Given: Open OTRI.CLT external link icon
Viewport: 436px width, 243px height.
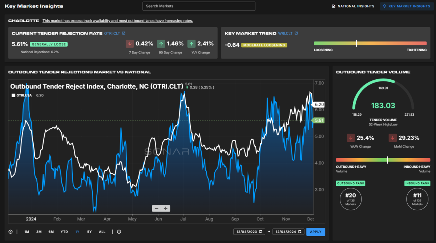Looking at the screenshot, I should (124, 33).
